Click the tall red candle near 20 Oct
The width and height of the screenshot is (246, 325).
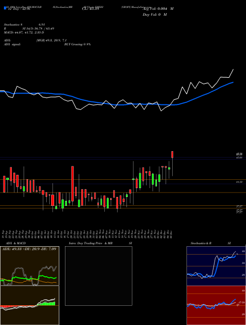coord(72,184)
